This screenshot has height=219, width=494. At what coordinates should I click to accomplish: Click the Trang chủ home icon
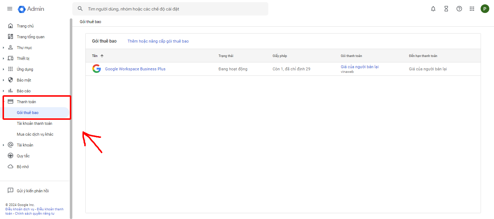coord(10,26)
